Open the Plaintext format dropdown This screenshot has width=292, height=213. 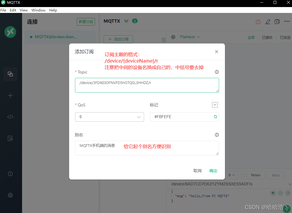click(x=190, y=37)
